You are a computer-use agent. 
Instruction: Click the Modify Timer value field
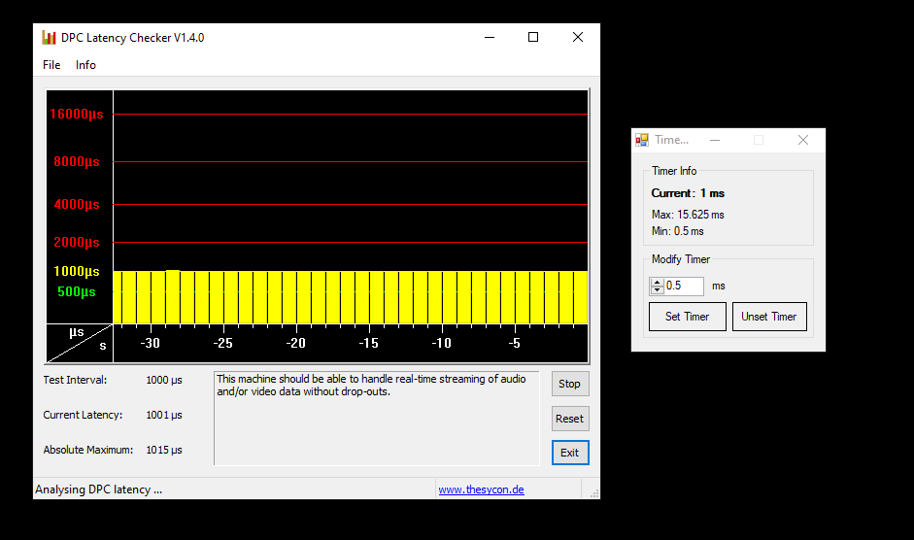point(684,286)
